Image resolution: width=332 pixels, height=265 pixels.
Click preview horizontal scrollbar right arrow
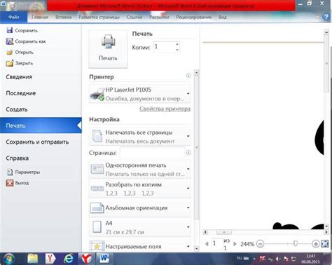(326, 232)
